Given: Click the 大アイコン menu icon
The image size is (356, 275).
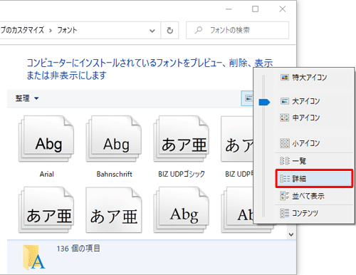Looking at the screenshot, I should (x=285, y=101).
